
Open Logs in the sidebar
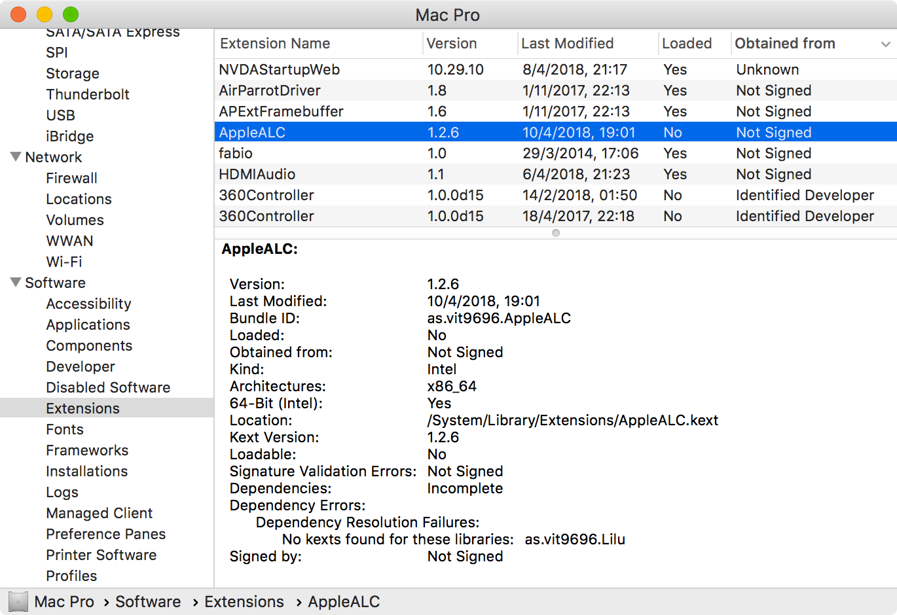pos(62,492)
